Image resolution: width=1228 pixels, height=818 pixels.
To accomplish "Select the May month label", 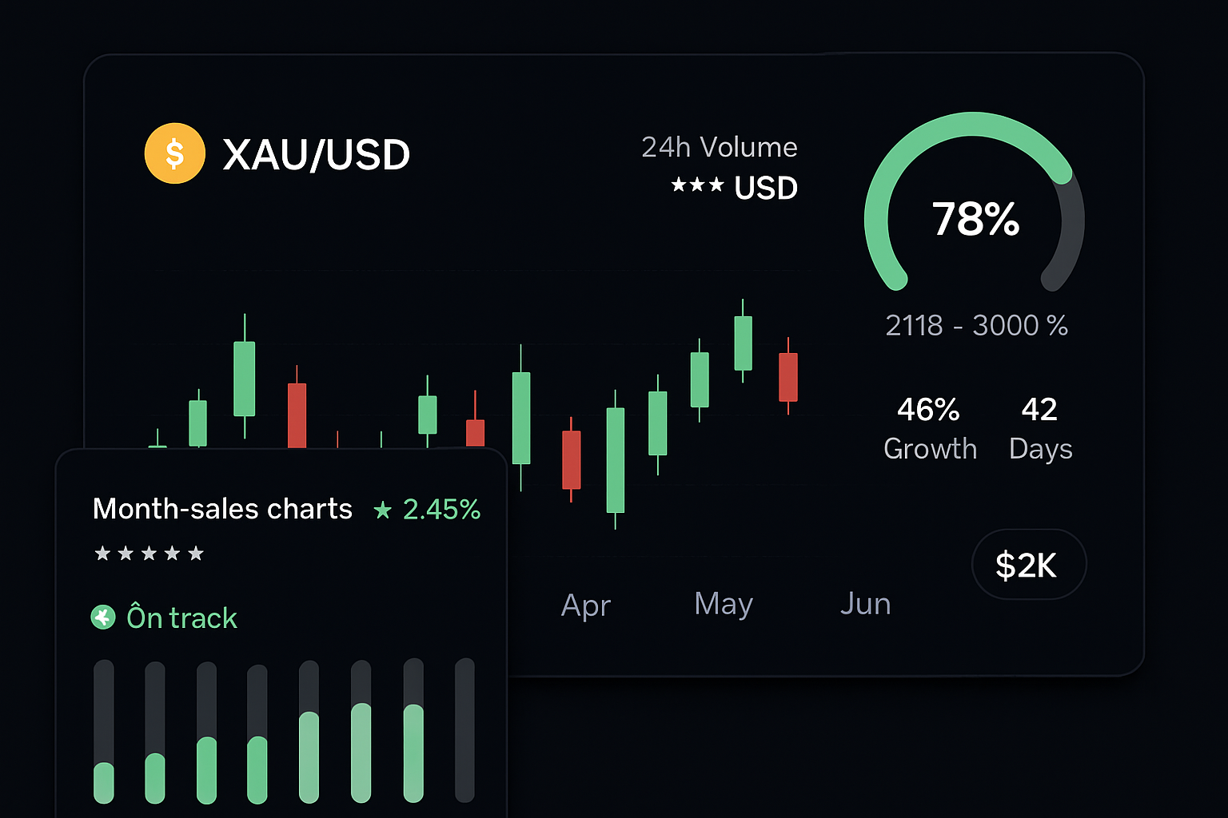I will [x=724, y=604].
